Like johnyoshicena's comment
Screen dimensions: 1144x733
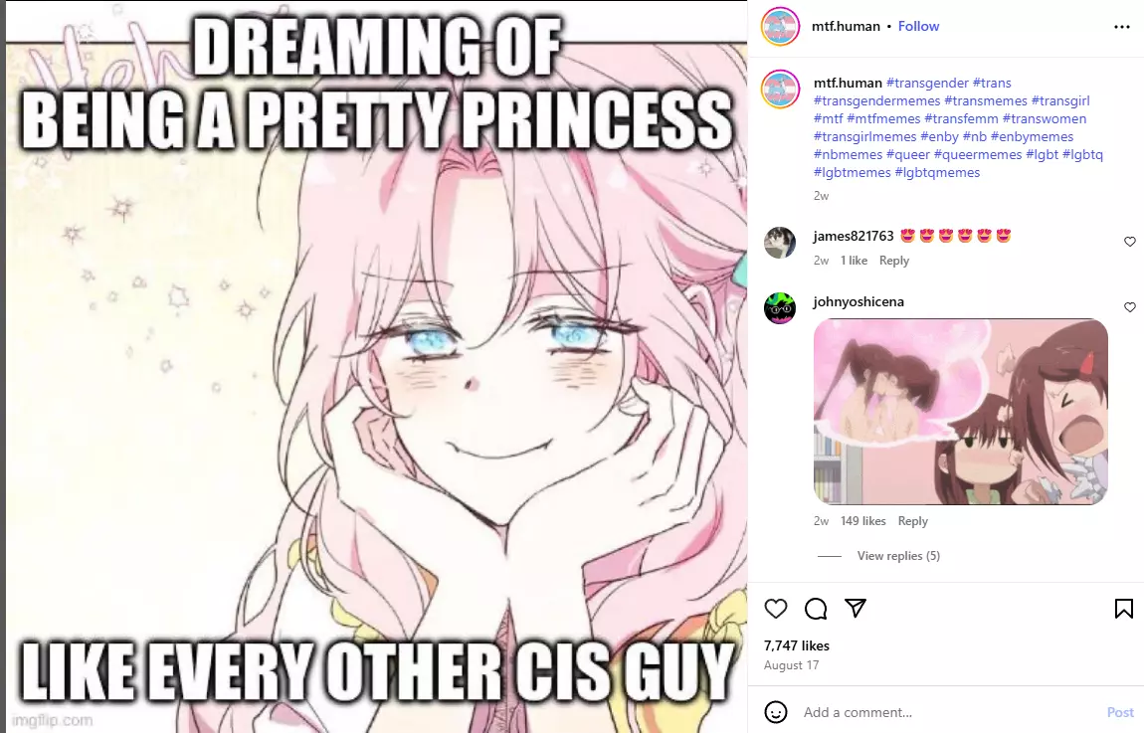pos(1129,307)
